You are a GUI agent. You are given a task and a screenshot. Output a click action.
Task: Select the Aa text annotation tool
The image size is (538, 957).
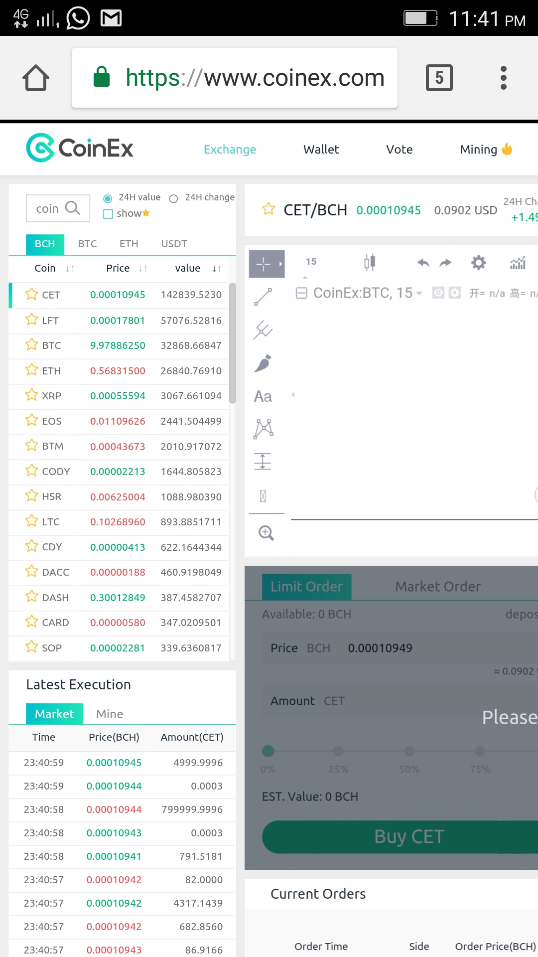point(263,396)
